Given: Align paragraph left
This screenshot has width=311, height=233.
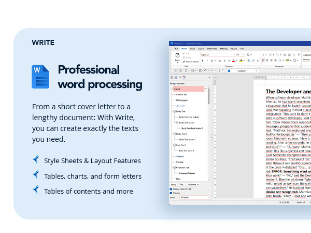Looking at the screenshot, I should (x=263, y=61).
